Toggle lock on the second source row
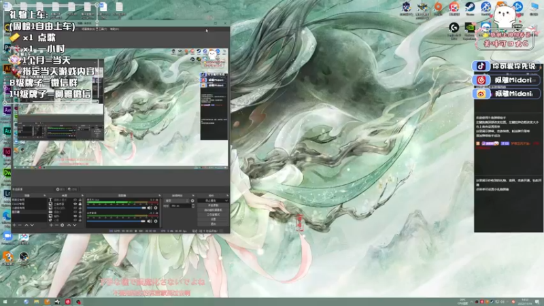 (x=80, y=204)
